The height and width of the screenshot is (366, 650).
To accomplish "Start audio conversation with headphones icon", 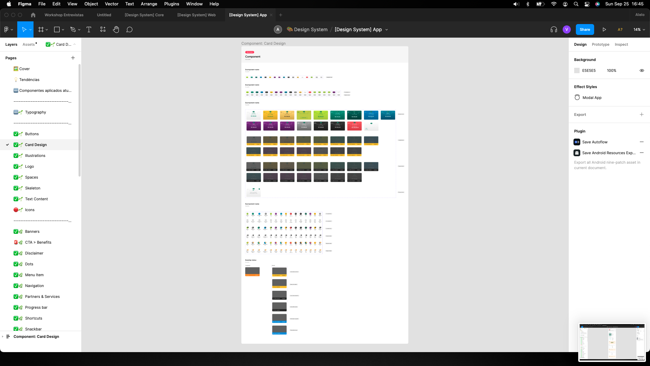I will pyautogui.click(x=554, y=29).
